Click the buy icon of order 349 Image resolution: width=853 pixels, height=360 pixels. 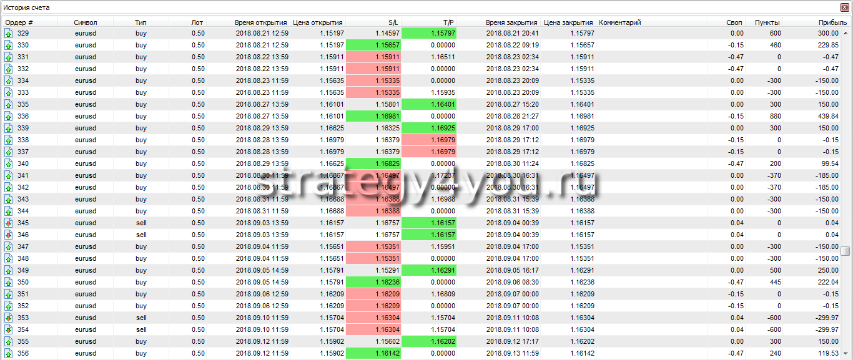point(9,270)
